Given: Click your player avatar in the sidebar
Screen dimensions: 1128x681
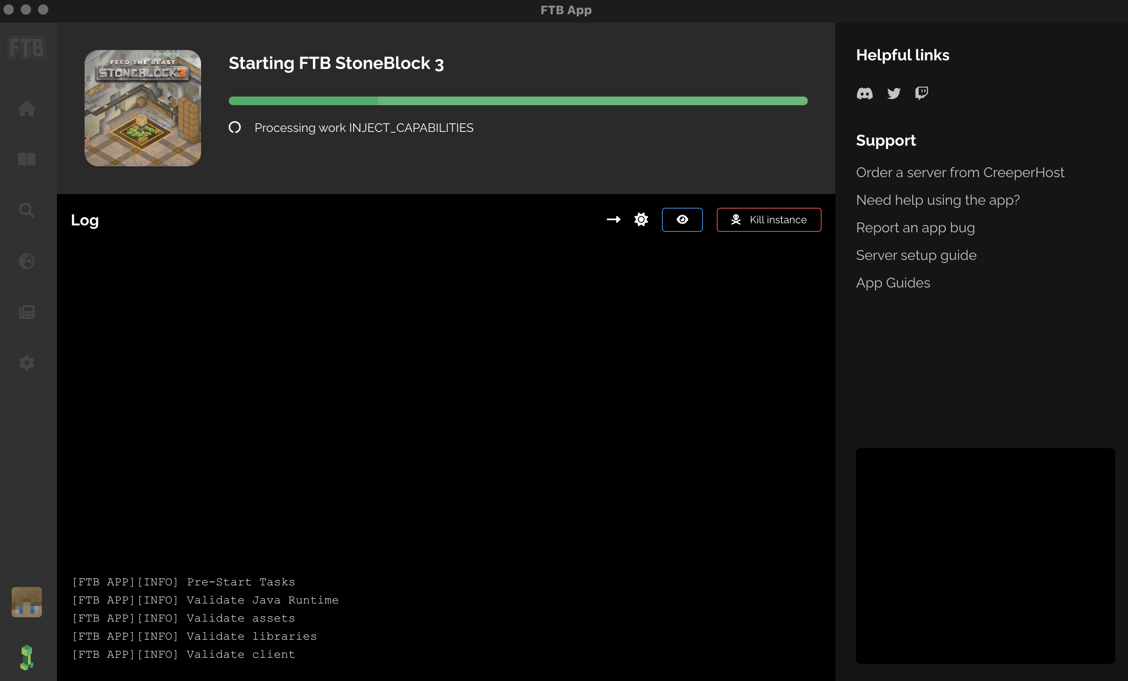Looking at the screenshot, I should 27,602.
